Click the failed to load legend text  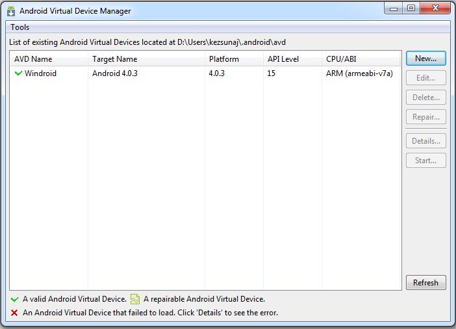[x=150, y=313]
